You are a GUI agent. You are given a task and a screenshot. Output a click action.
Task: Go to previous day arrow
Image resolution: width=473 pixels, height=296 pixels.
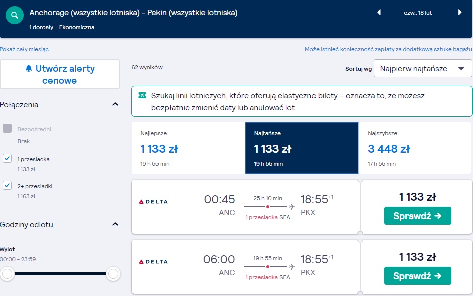pyautogui.click(x=379, y=13)
